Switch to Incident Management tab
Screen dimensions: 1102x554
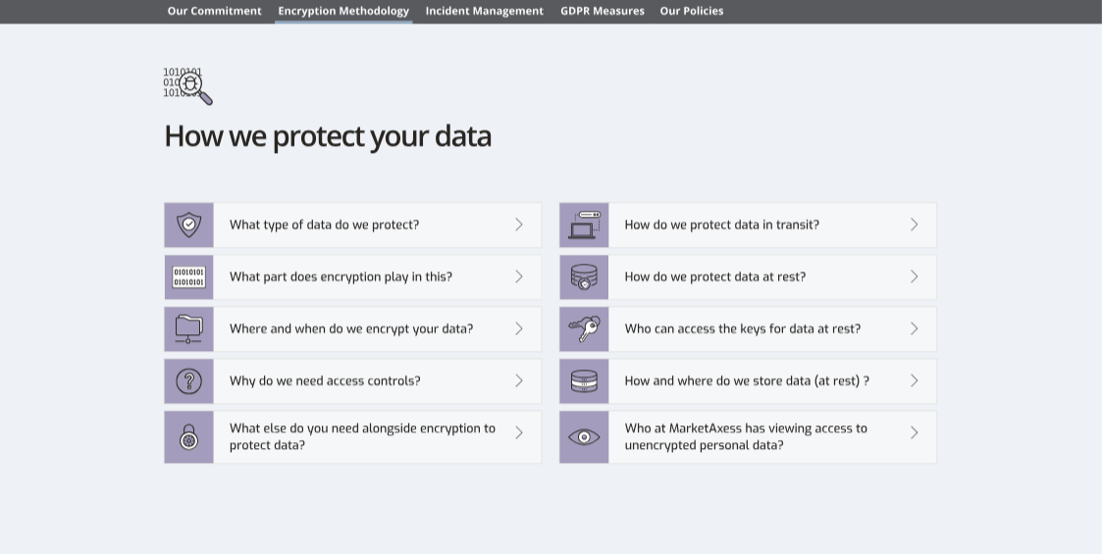coord(484,11)
